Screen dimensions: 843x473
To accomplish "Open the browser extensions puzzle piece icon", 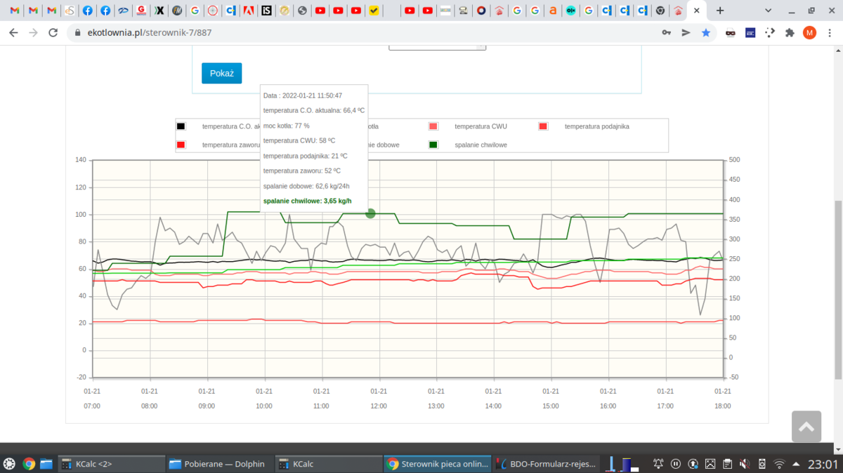I will point(790,32).
